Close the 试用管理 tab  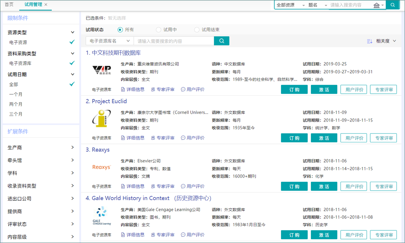click(x=46, y=5)
